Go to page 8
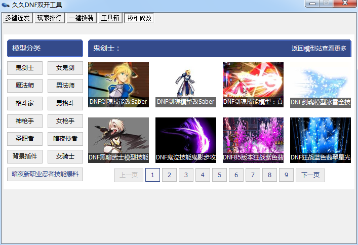The width and height of the screenshot is (358, 245). point(269,175)
